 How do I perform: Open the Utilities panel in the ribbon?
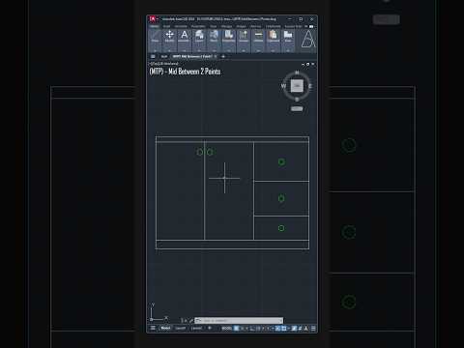[258, 41]
